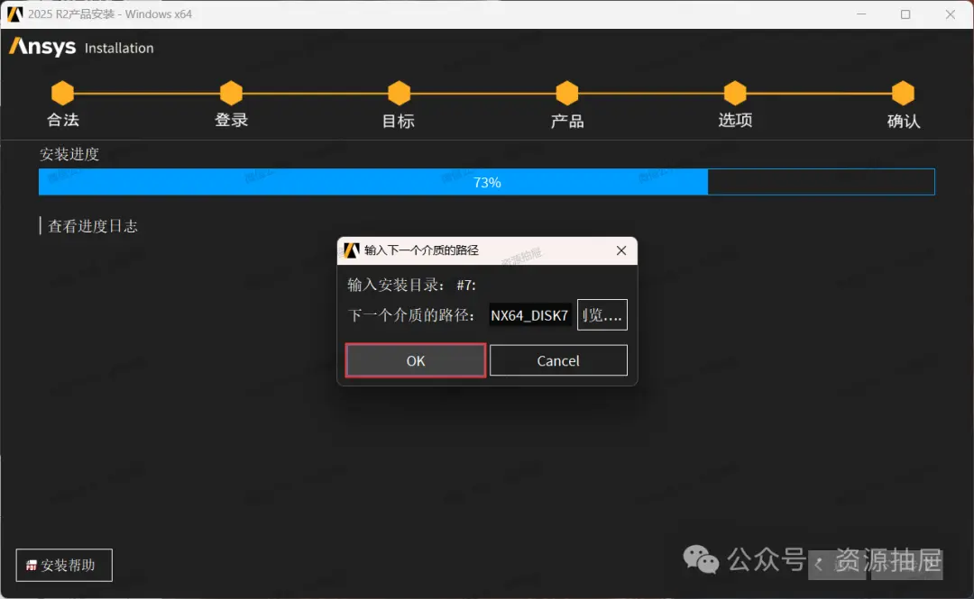974x599 pixels.
Task: Click the 目标 step hexagon icon
Action: click(x=399, y=93)
